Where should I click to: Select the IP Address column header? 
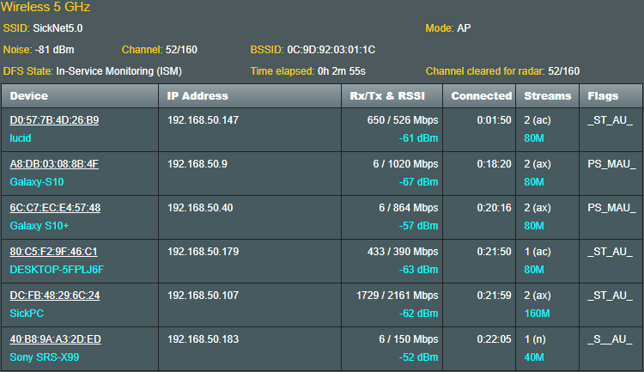click(250, 95)
